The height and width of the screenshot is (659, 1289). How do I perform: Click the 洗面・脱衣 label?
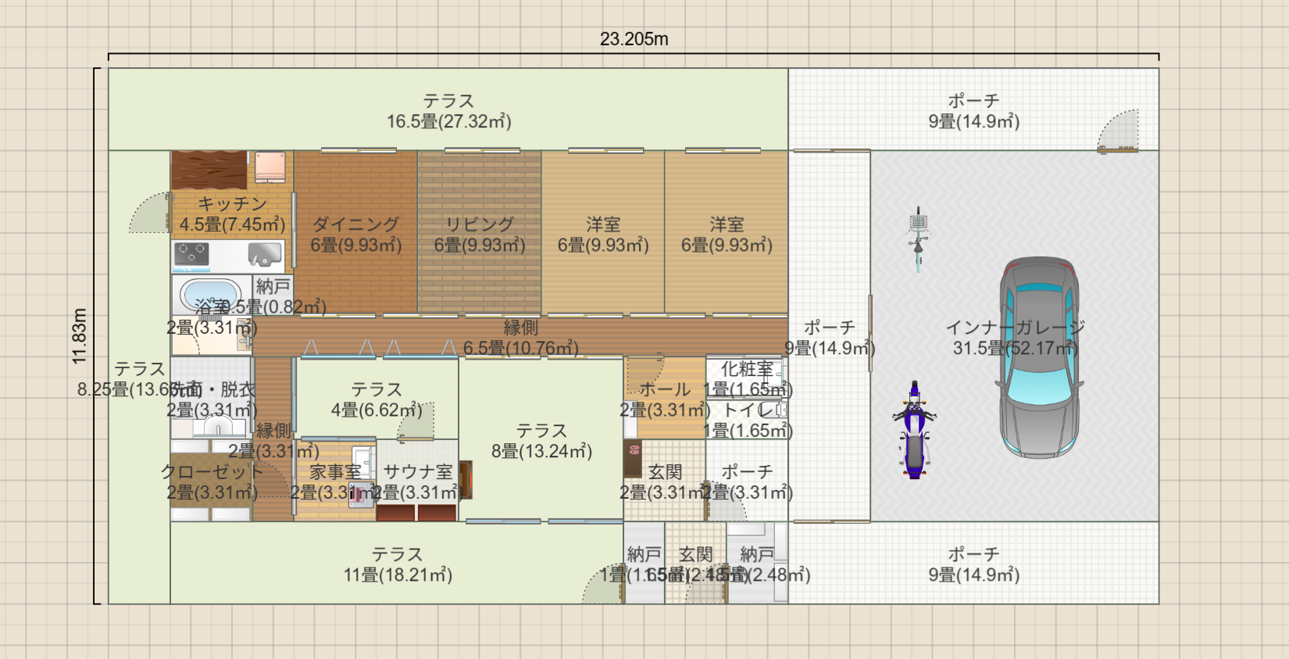212,399
